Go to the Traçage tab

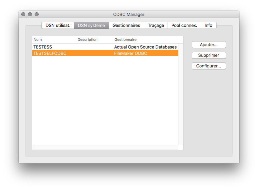tap(156, 26)
